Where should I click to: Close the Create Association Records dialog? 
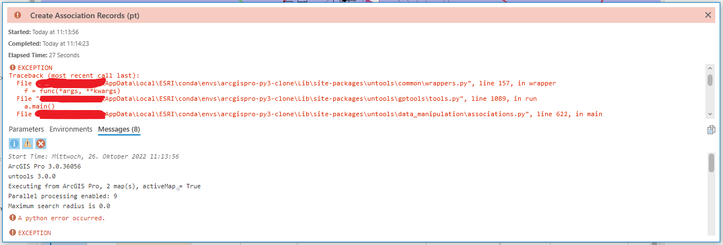click(x=708, y=15)
